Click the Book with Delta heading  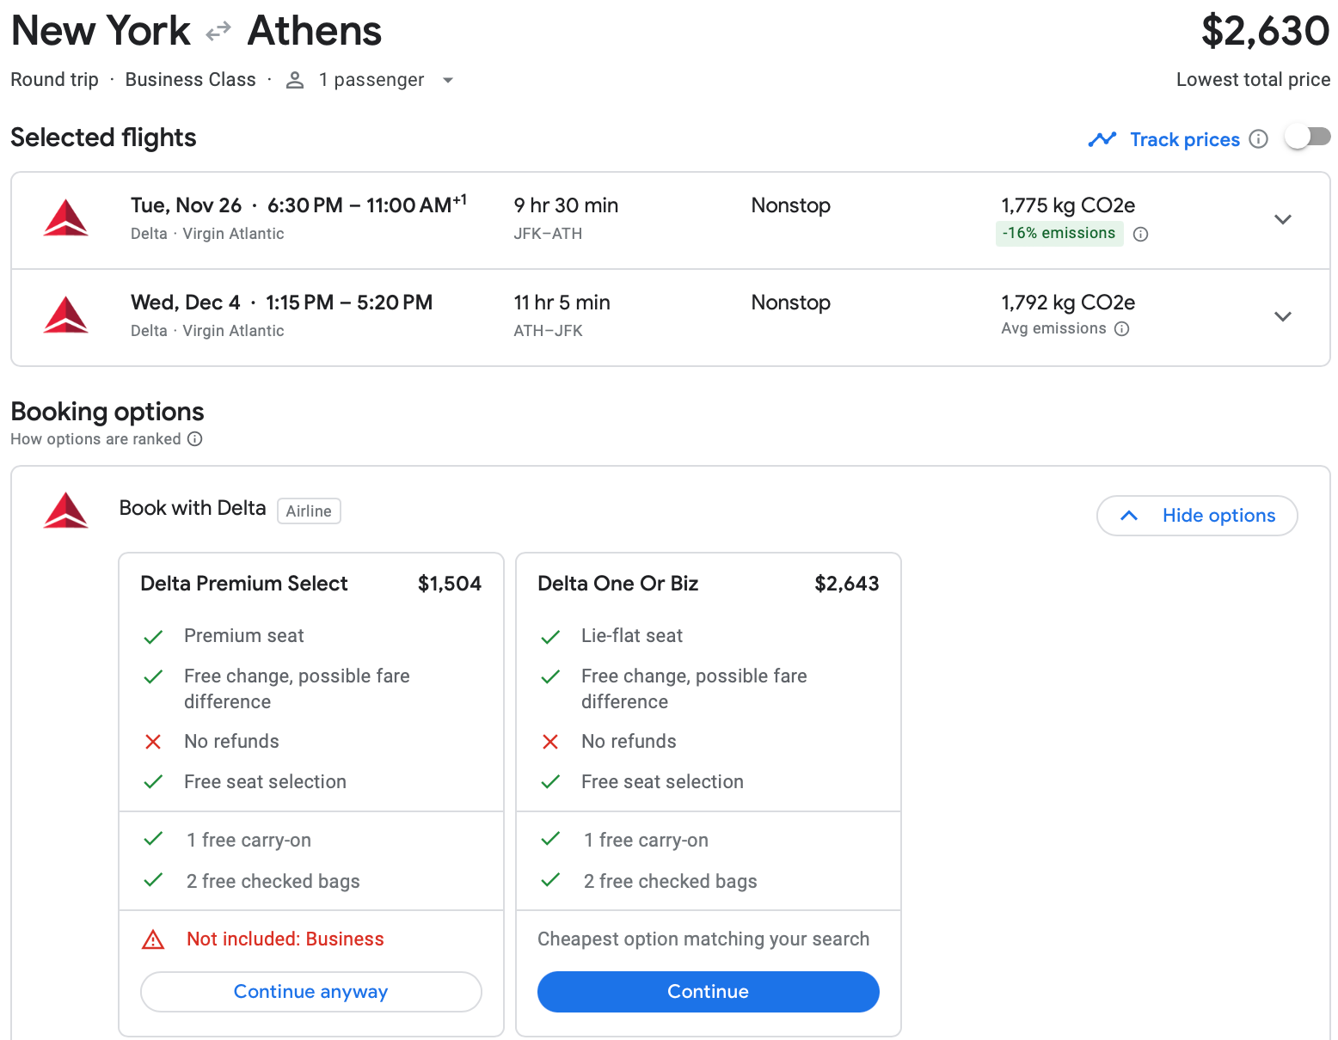pos(193,508)
